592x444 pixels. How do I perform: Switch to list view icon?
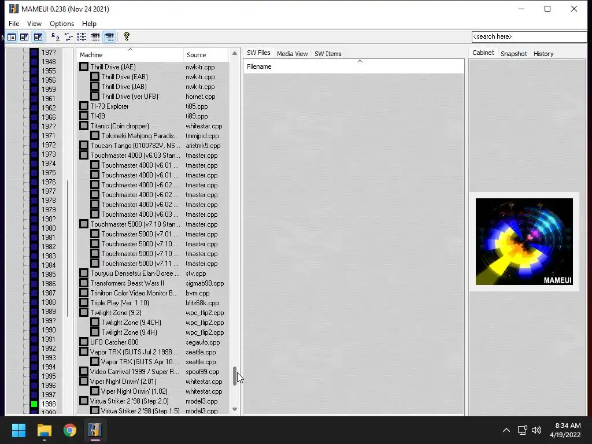(82, 37)
